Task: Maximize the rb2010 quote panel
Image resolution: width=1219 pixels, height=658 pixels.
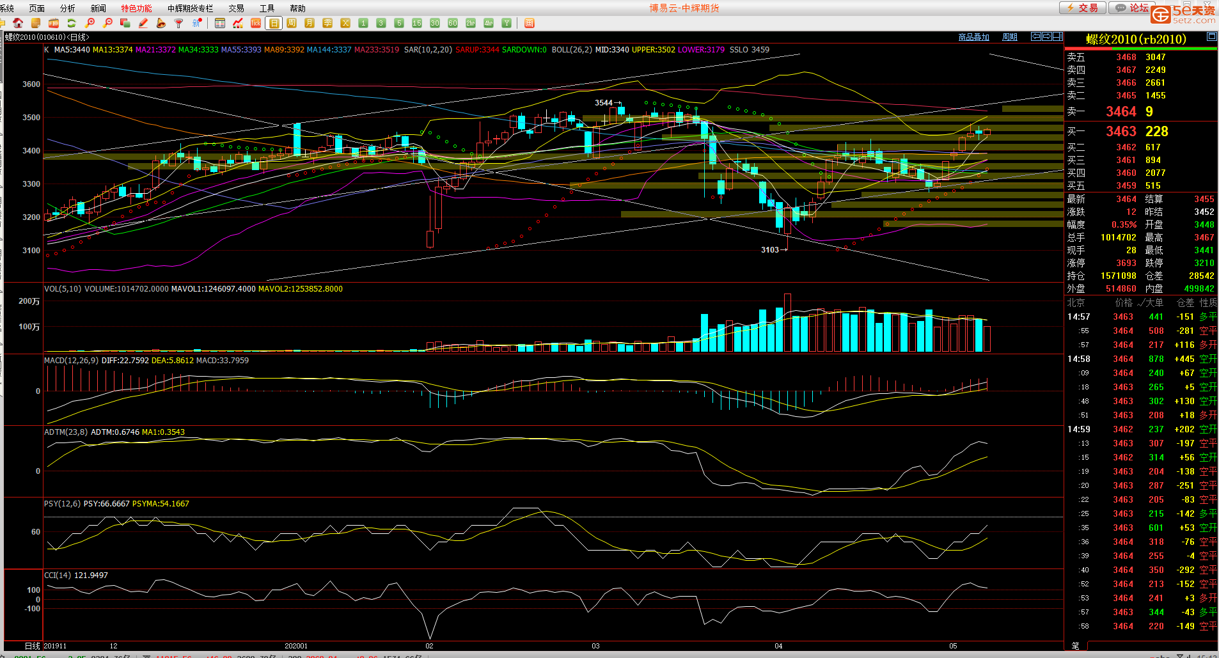Action: [1211, 37]
